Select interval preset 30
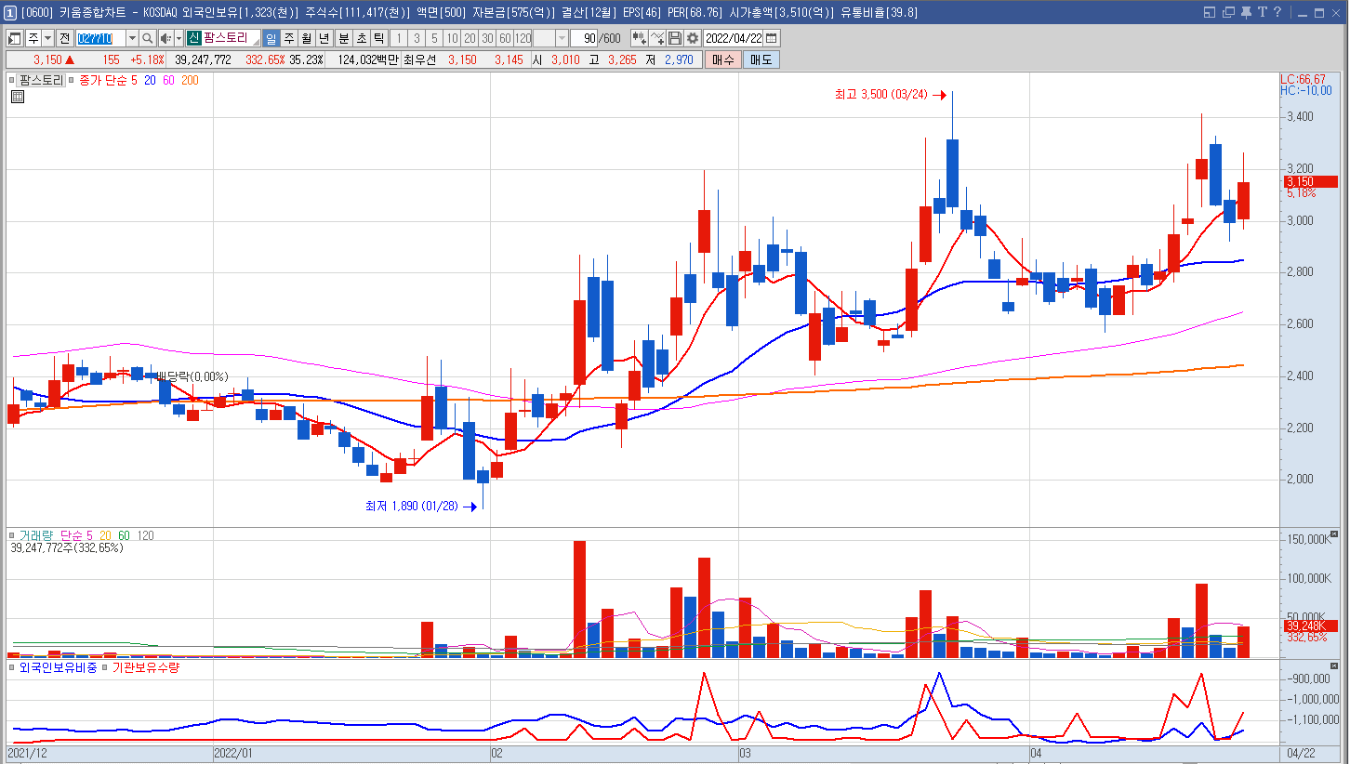The height and width of the screenshot is (764, 1350). click(486, 38)
